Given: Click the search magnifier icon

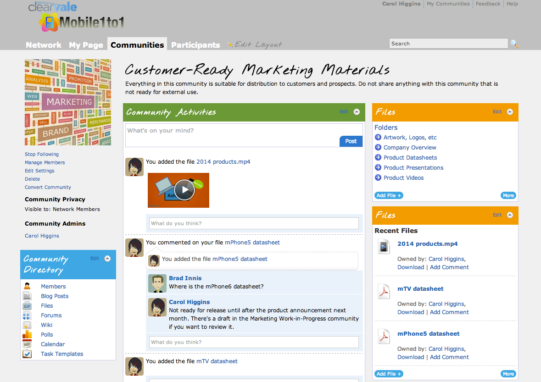Looking at the screenshot, I should point(514,44).
